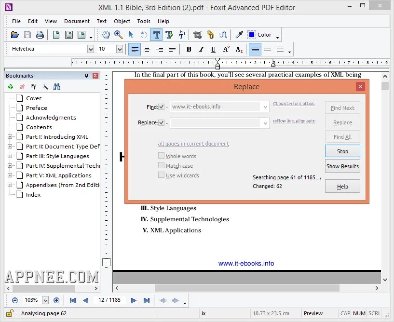394x322 pixels.
Task: Choose the Zoom magnifier tool
Action: click(118, 35)
